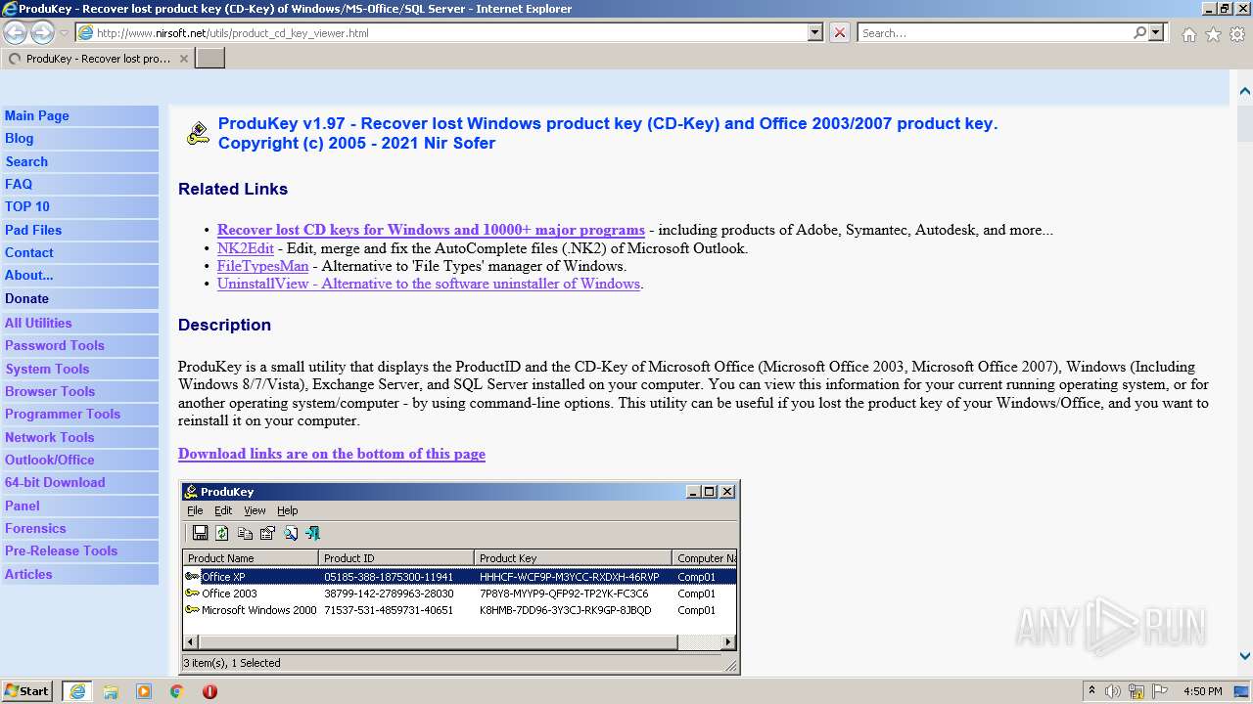Viewport: 1253px width, 704px height.
Task: Open the recent pages dropdown beside Forward
Action: pos(64,33)
